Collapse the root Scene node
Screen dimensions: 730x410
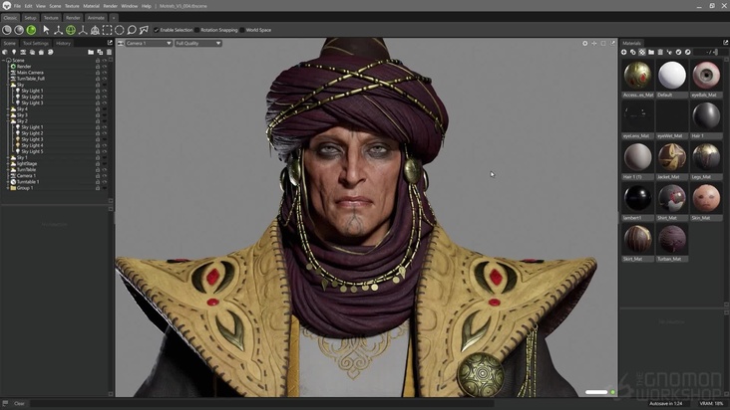[x=3, y=61]
